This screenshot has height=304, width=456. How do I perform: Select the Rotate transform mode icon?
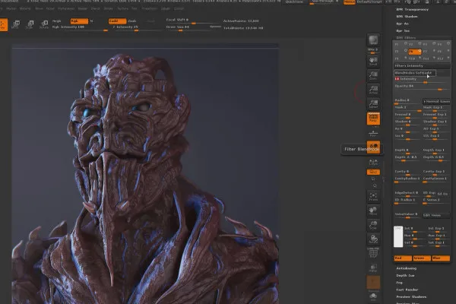(x=44, y=24)
